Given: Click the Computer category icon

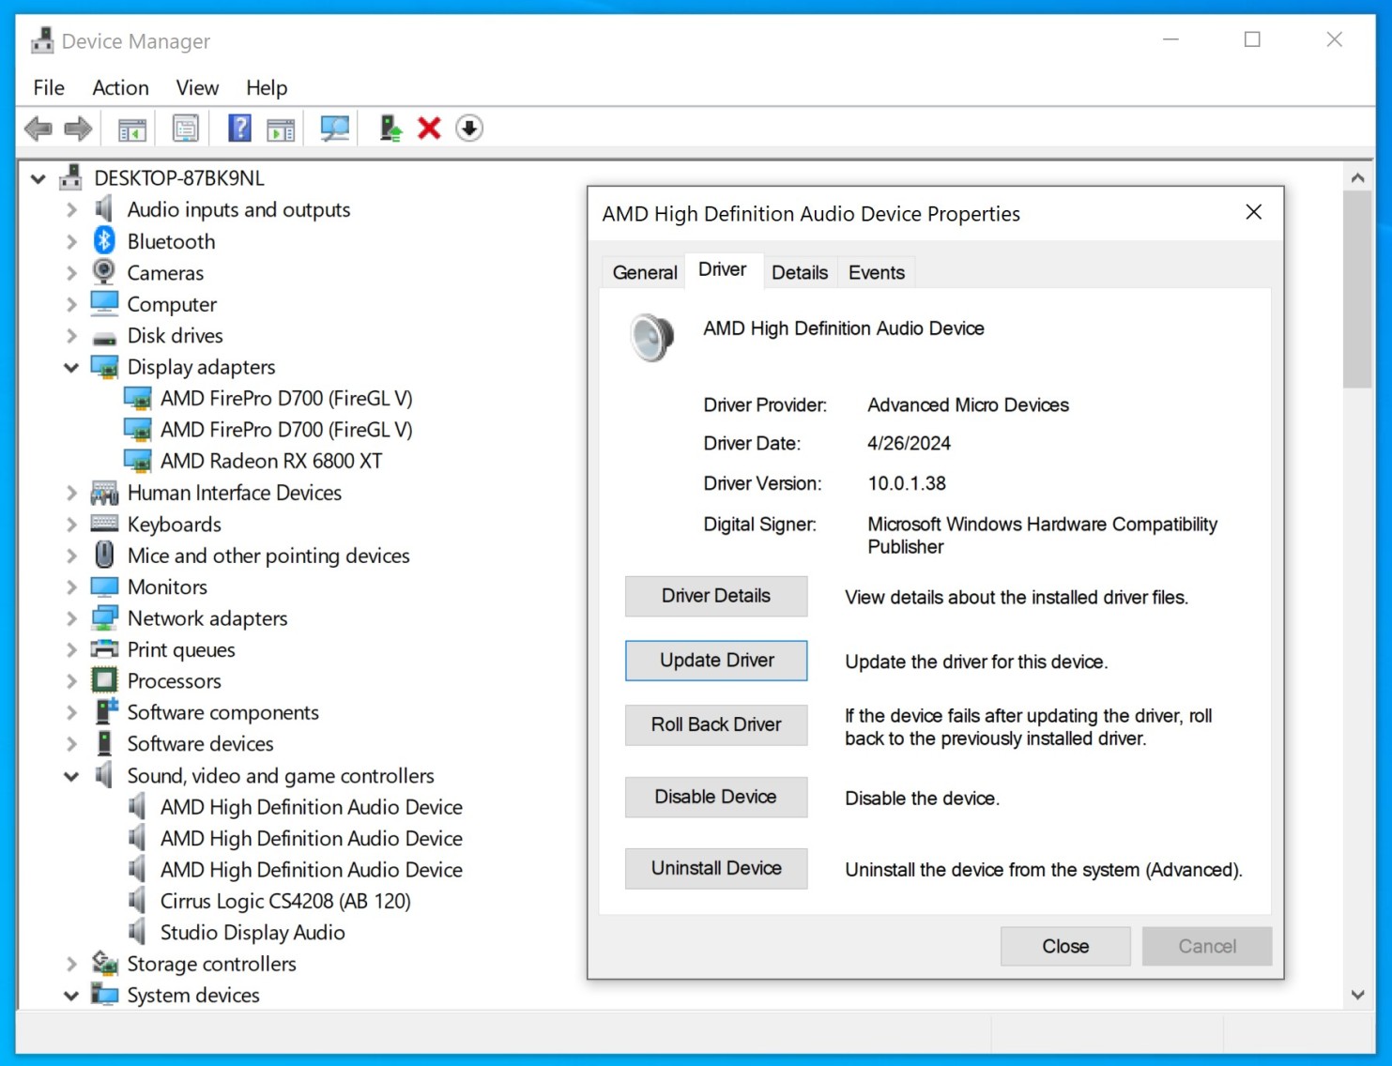Looking at the screenshot, I should [104, 304].
